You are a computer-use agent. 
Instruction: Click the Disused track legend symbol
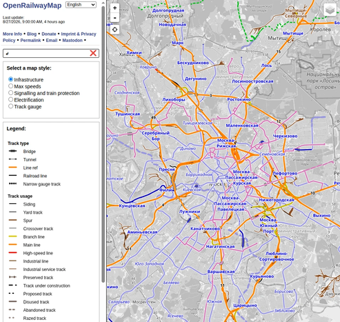point(12,301)
